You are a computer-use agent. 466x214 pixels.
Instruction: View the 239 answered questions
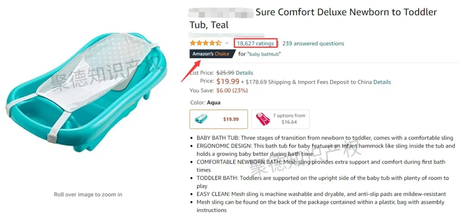click(x=313, y=43)
